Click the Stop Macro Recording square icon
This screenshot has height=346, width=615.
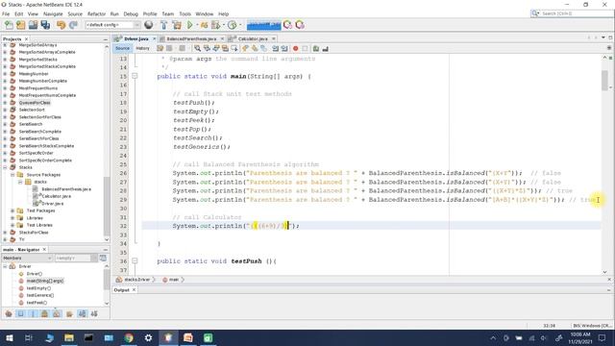pyautogui.click(x=305, y=48)
